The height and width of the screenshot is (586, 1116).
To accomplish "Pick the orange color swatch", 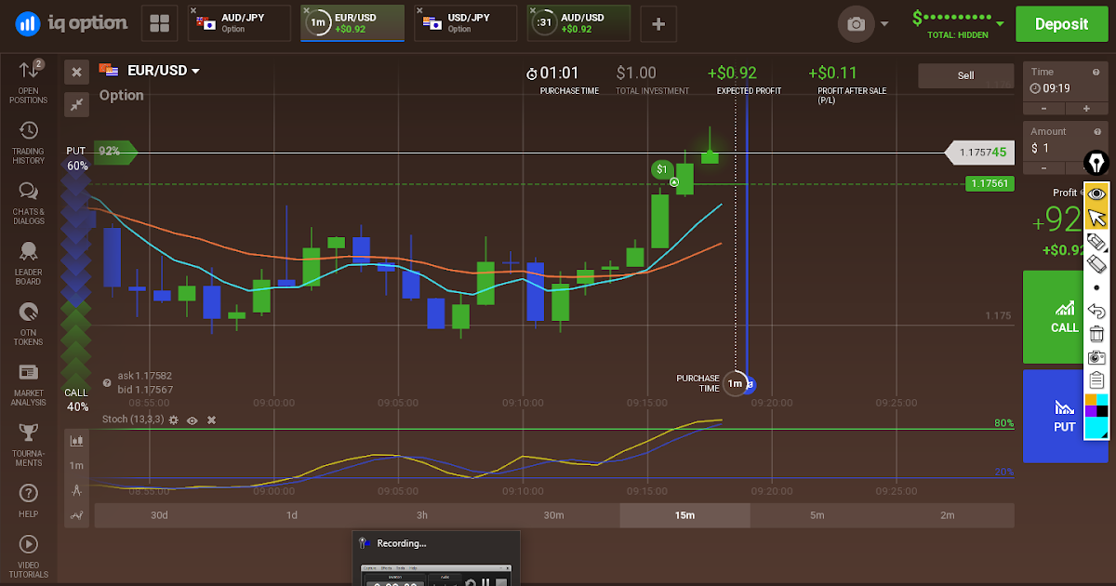I will click(x=1091, y=400).
